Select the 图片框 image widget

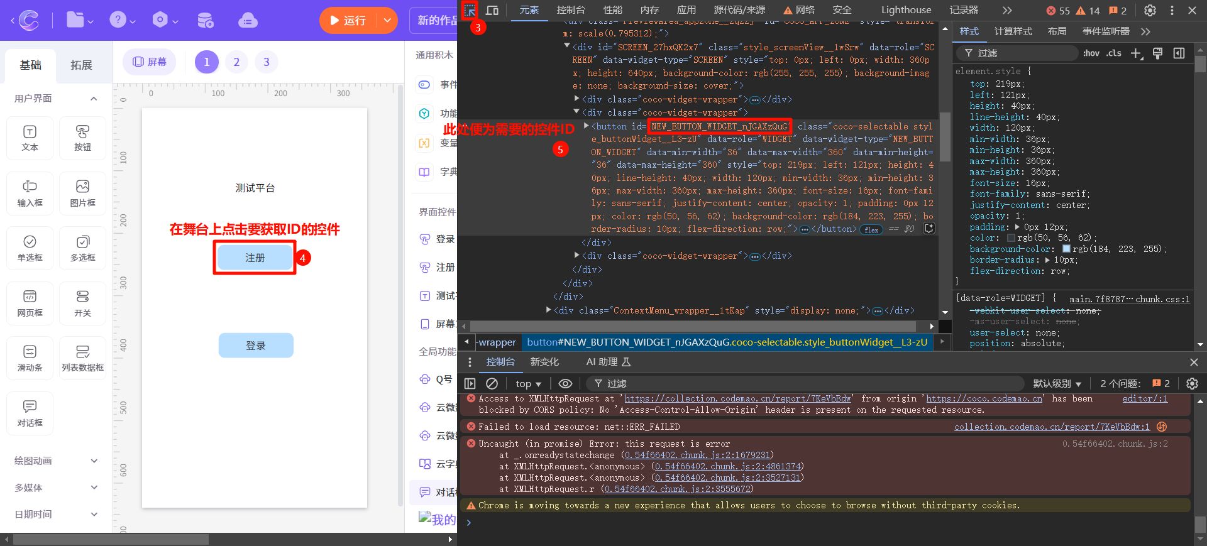tap(82, 194)
